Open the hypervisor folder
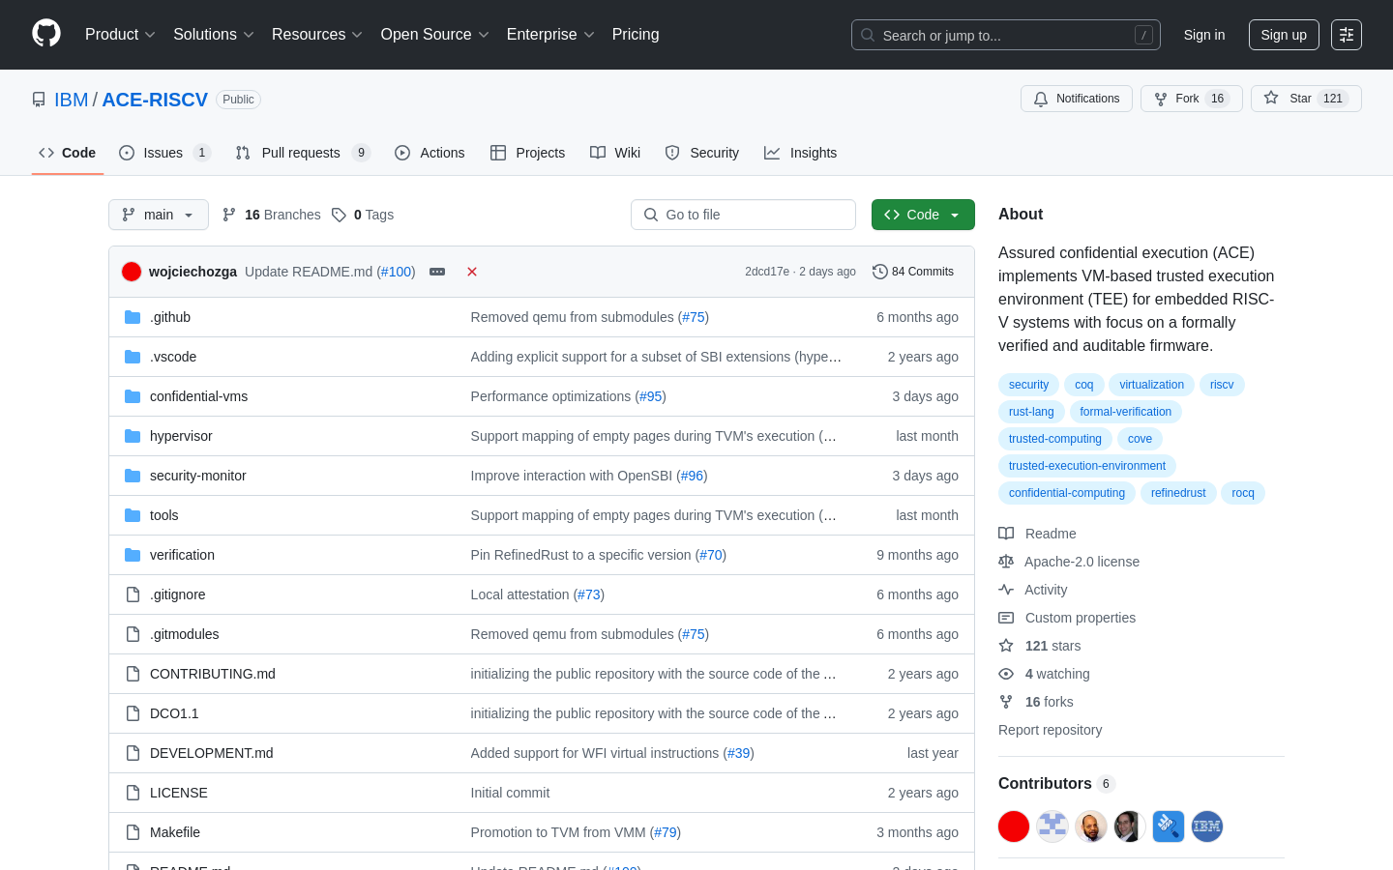Viewport: 1393px width, 870px height. coord(181,436)
